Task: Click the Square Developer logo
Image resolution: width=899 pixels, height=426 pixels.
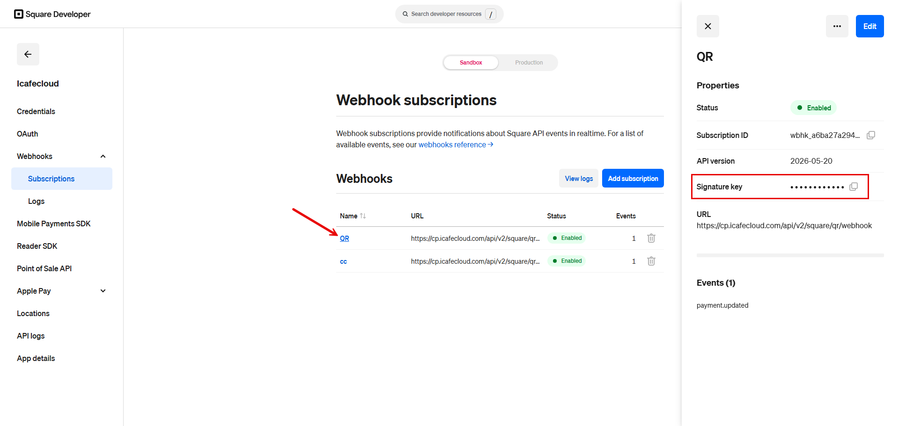Action: coord(52,14)
